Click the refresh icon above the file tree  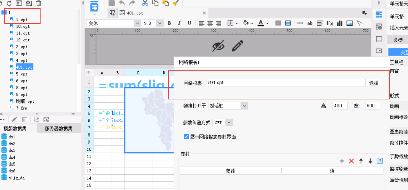[9, 3]
